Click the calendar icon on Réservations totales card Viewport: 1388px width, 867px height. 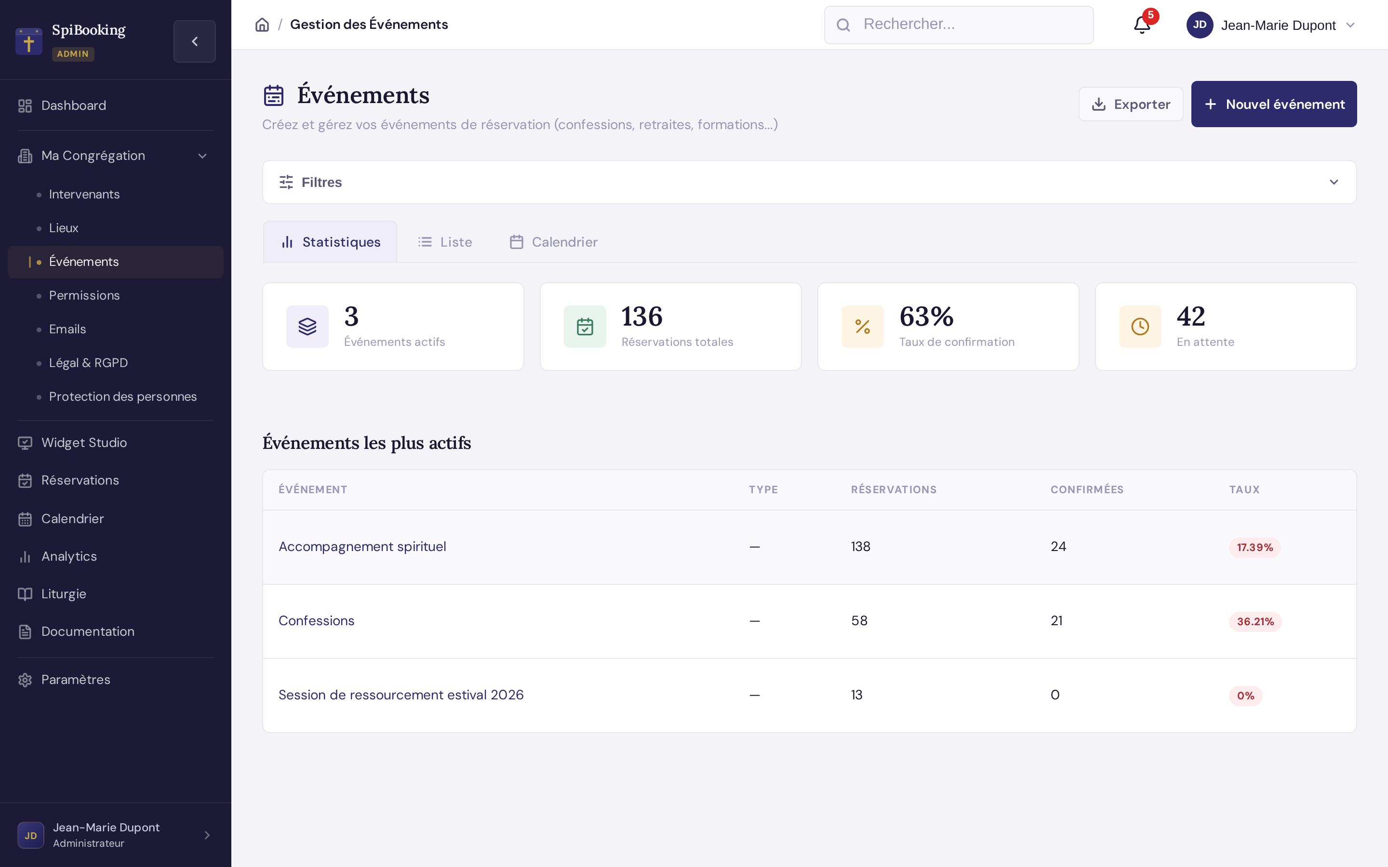click(x=585, y=326)
